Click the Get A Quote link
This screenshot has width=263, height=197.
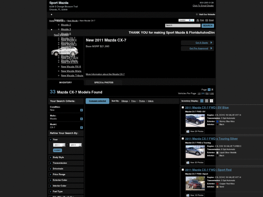tap(202, 43)
